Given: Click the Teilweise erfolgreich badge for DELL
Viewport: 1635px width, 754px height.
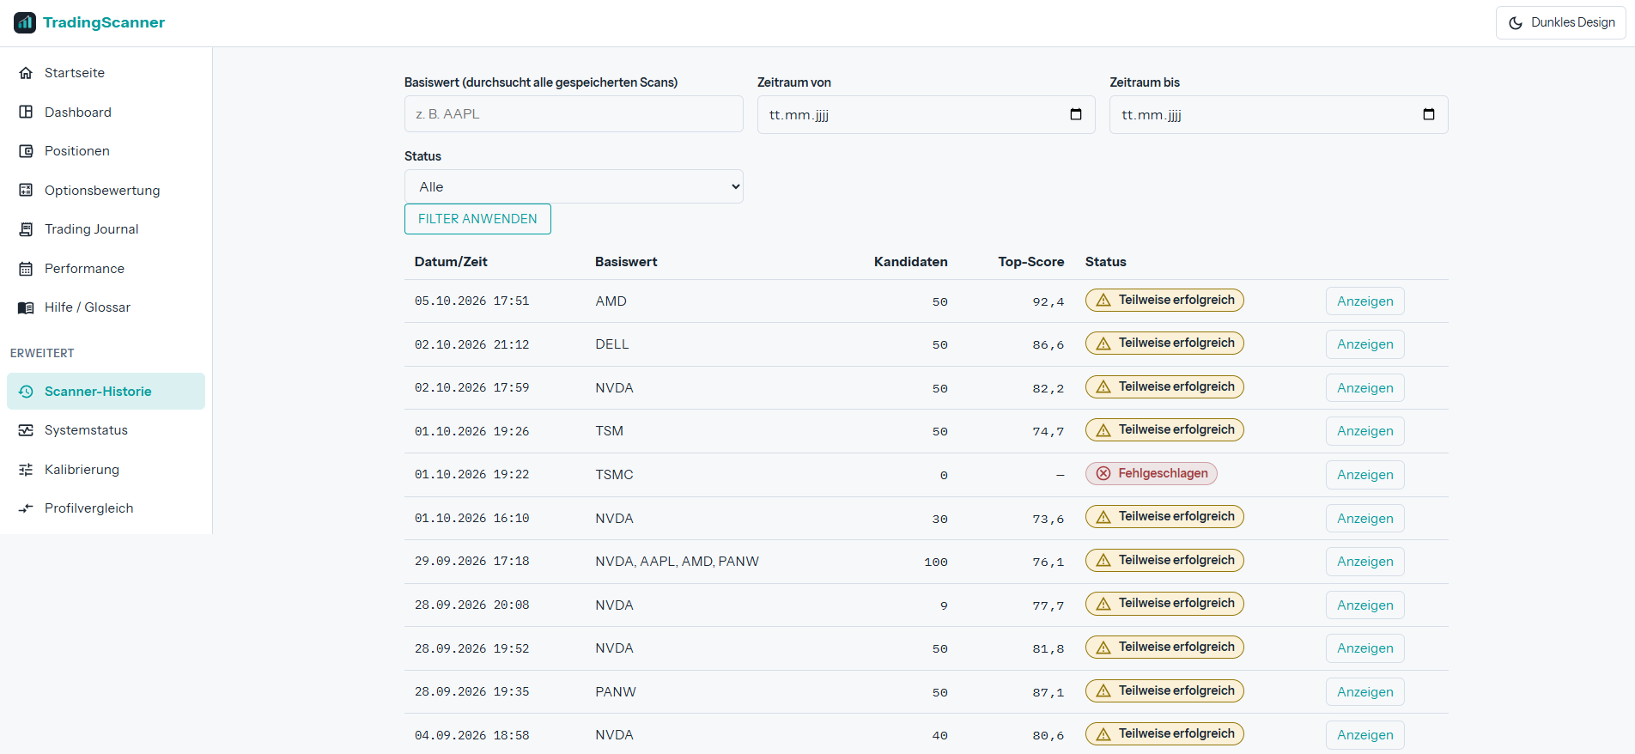Looking at the screenshot, I should [1164, 344].
